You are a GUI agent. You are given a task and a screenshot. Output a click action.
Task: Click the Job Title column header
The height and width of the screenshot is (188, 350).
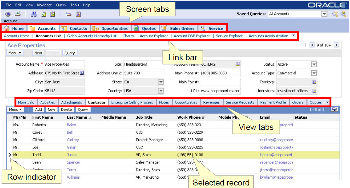[x=144, y=117]
